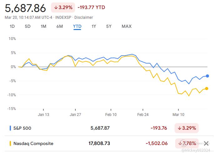Click the Nasdaq Composite yellow color marker
Screen dimensions: 214x155
10,143
